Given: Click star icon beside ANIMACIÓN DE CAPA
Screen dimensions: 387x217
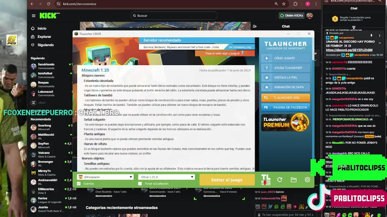Looking at the screenshot, I should pyautogui.click(x=266, y=87).
